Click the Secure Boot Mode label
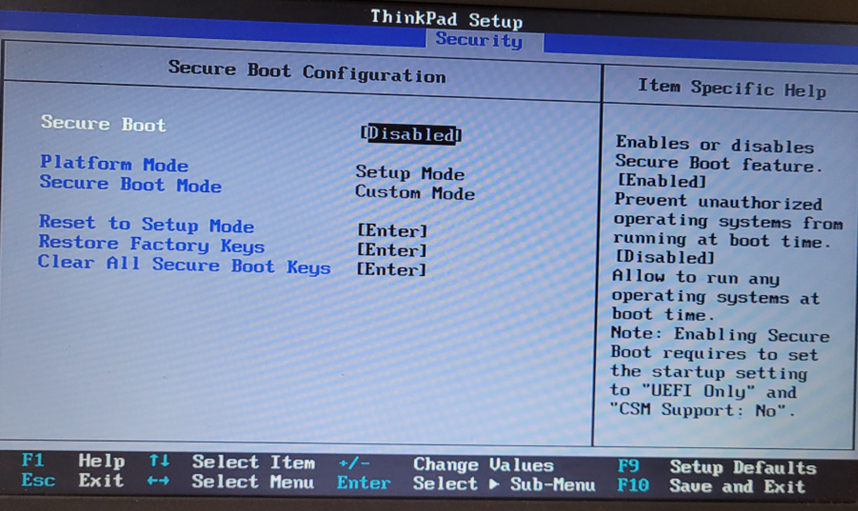Screen dimensions: 858x511 point(131,184)
